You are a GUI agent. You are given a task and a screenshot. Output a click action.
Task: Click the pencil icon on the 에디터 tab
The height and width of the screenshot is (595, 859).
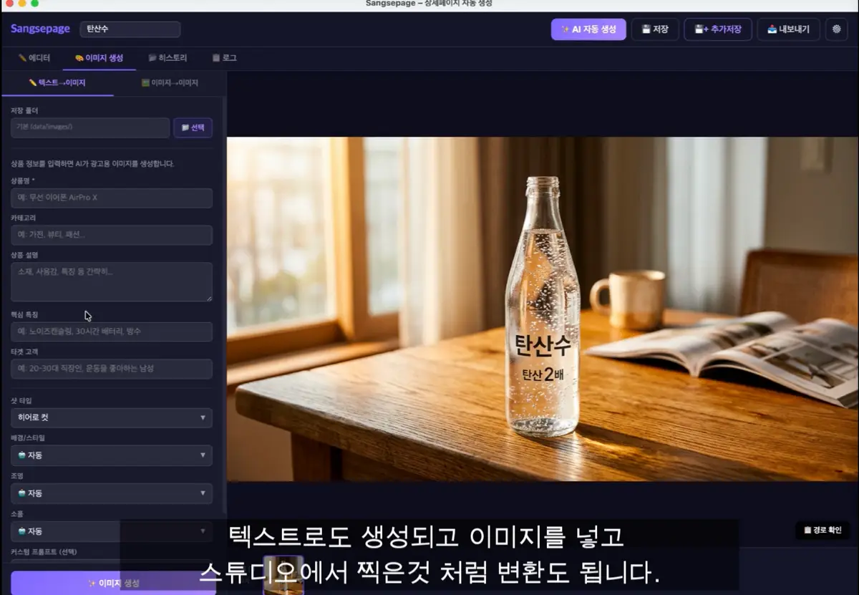point(24,59)
